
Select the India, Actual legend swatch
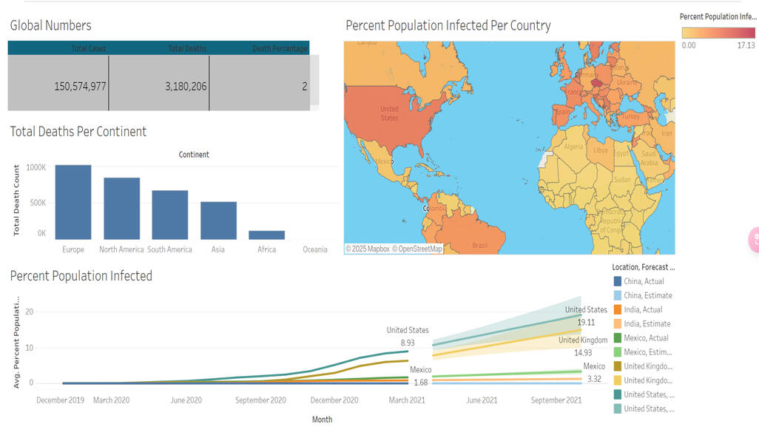click(x=618, y=310)
